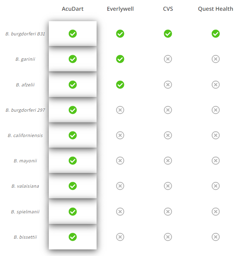242x256 pixels.
Task: Click Quest Health gray X for B. mayonii
Action: (216, 161)
